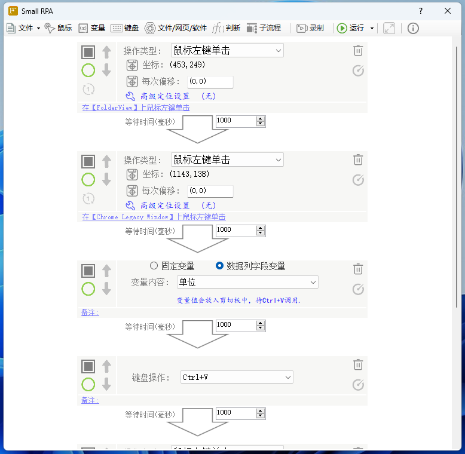Move Chrome Legacy Window step up

106,161
